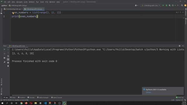The image size is (187, 105).
Task: Jump to next highlighted problem arrow
Action: tap(183, 12)
